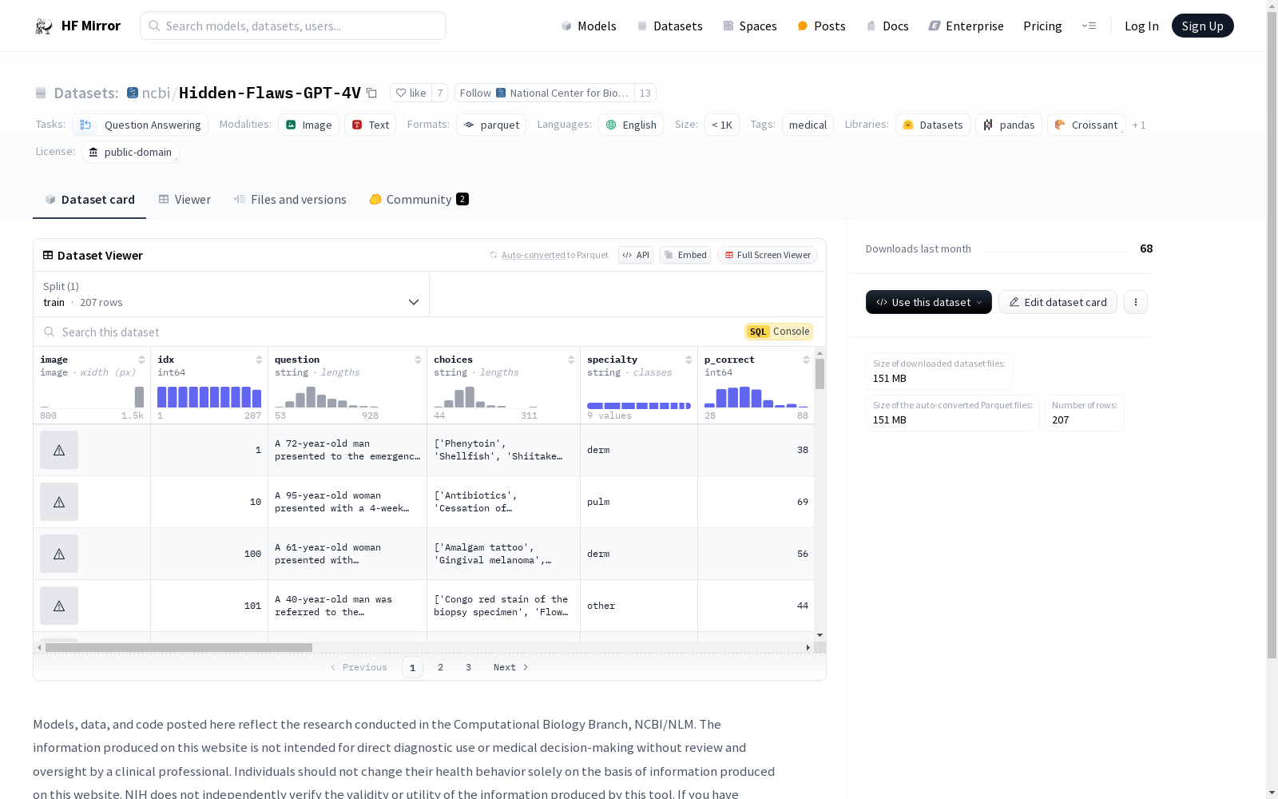Select the pandas library tag
This screenshot has width=1278, height=799.
[x=1009, y=125]
